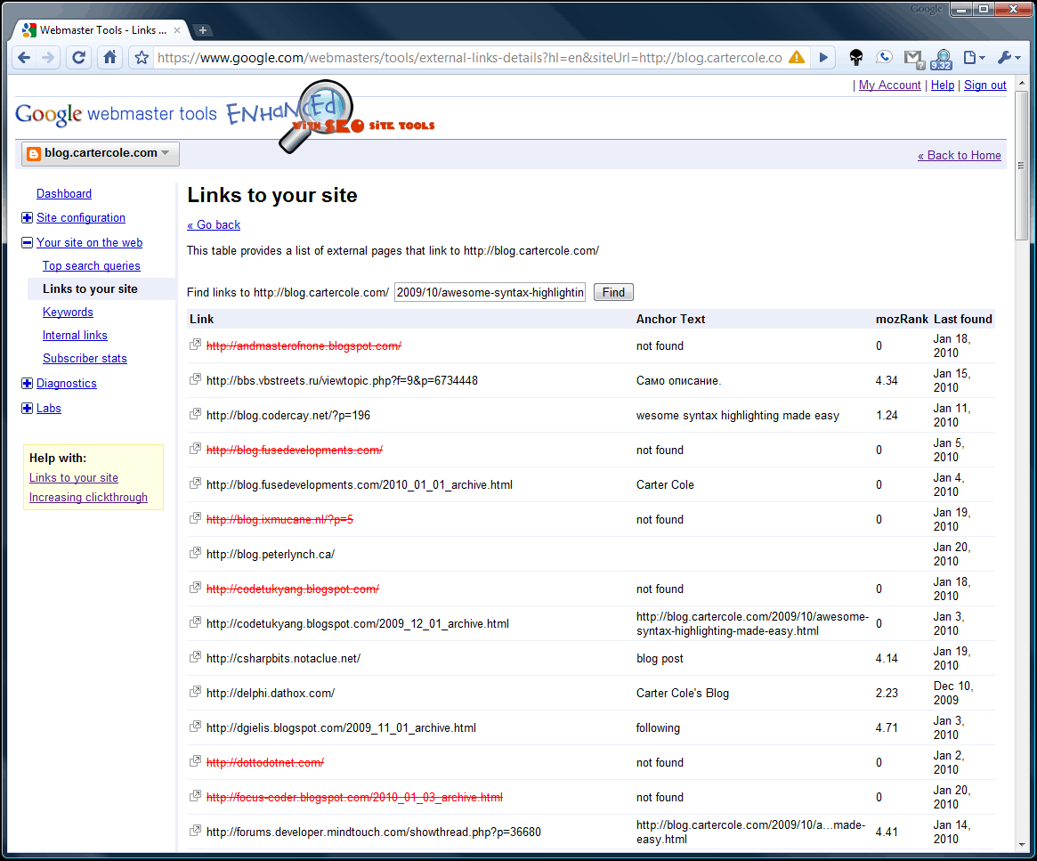Image resolution: width=1037 pixels, height=861 pixels.
Task: Open a new browser tab
Action: [203, 30]
